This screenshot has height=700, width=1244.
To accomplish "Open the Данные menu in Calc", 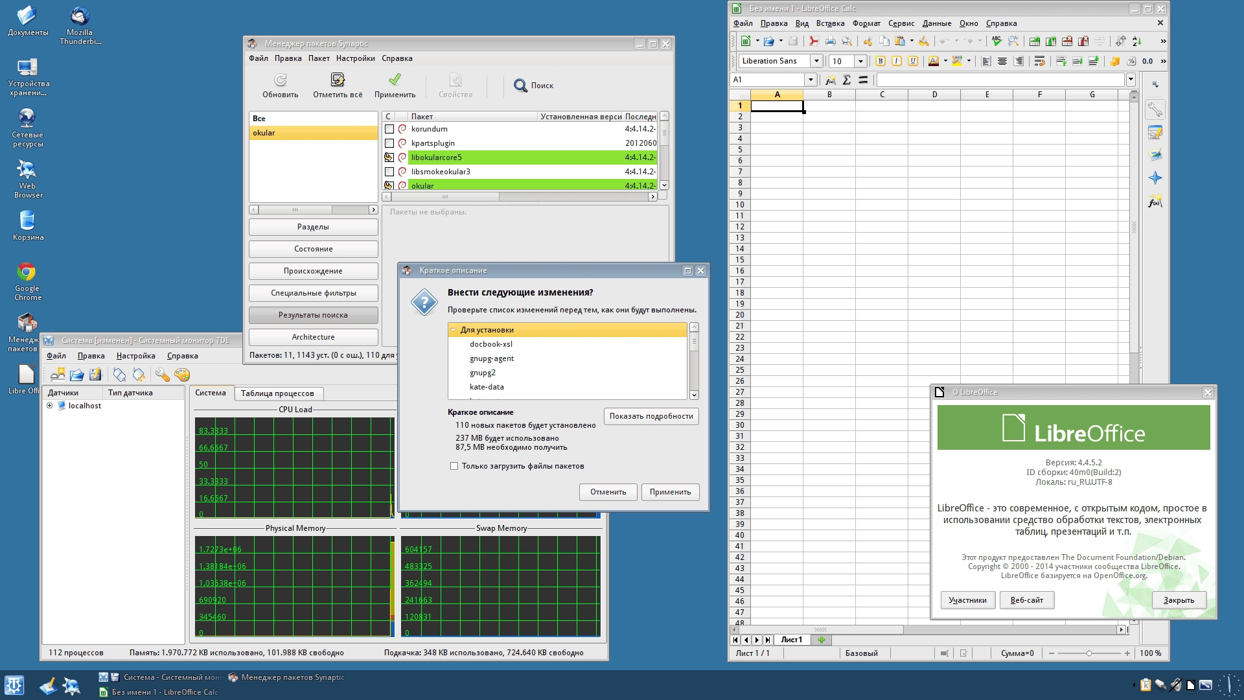I will click(x=937, y=23).
